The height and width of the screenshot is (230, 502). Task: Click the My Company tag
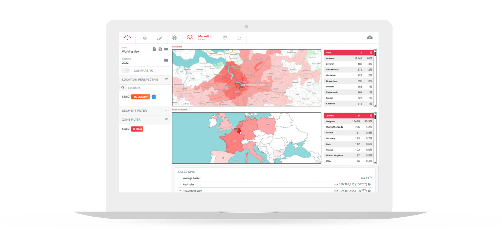pos(140,97)
